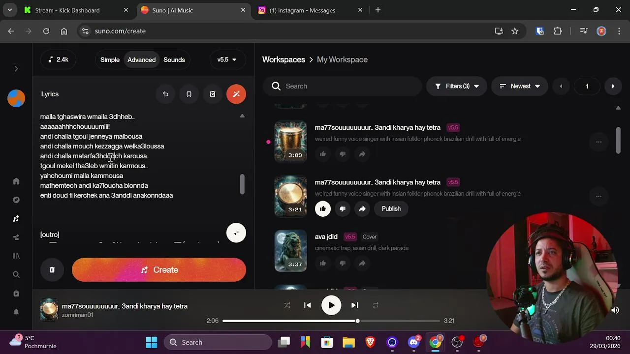Share the 3:21 ma77souuuuuuuur track
This screenshot has width=630, height=354.
(x=362, y=209)
